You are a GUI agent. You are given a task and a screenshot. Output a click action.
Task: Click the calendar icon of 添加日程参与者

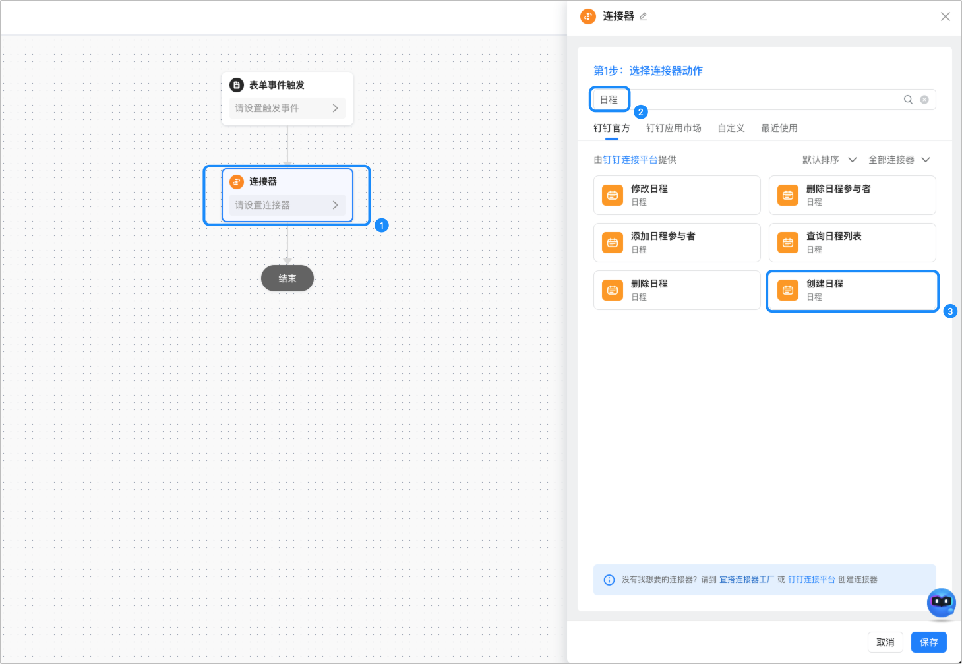(x=613, y=243)
